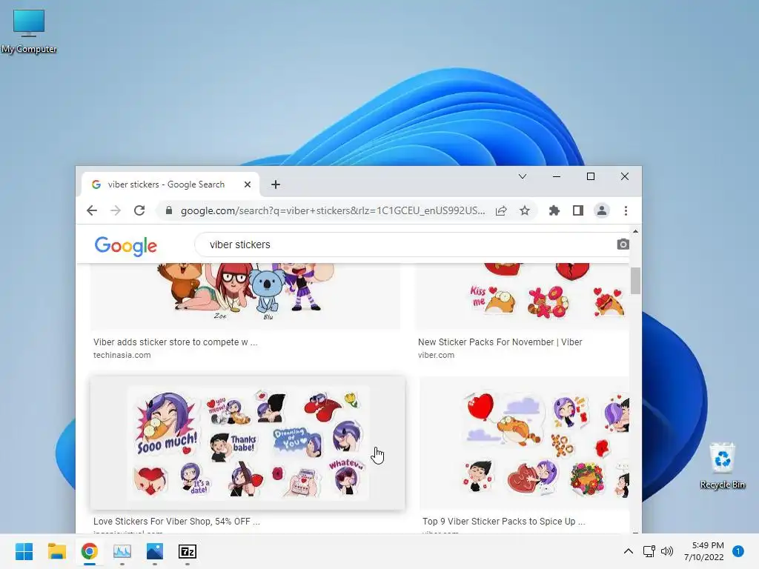
Task: Open a new tab with the plus button
Action: 276,184
